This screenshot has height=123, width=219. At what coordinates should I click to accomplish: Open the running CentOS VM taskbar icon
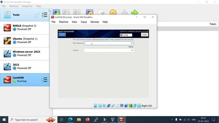pos(121,120)
